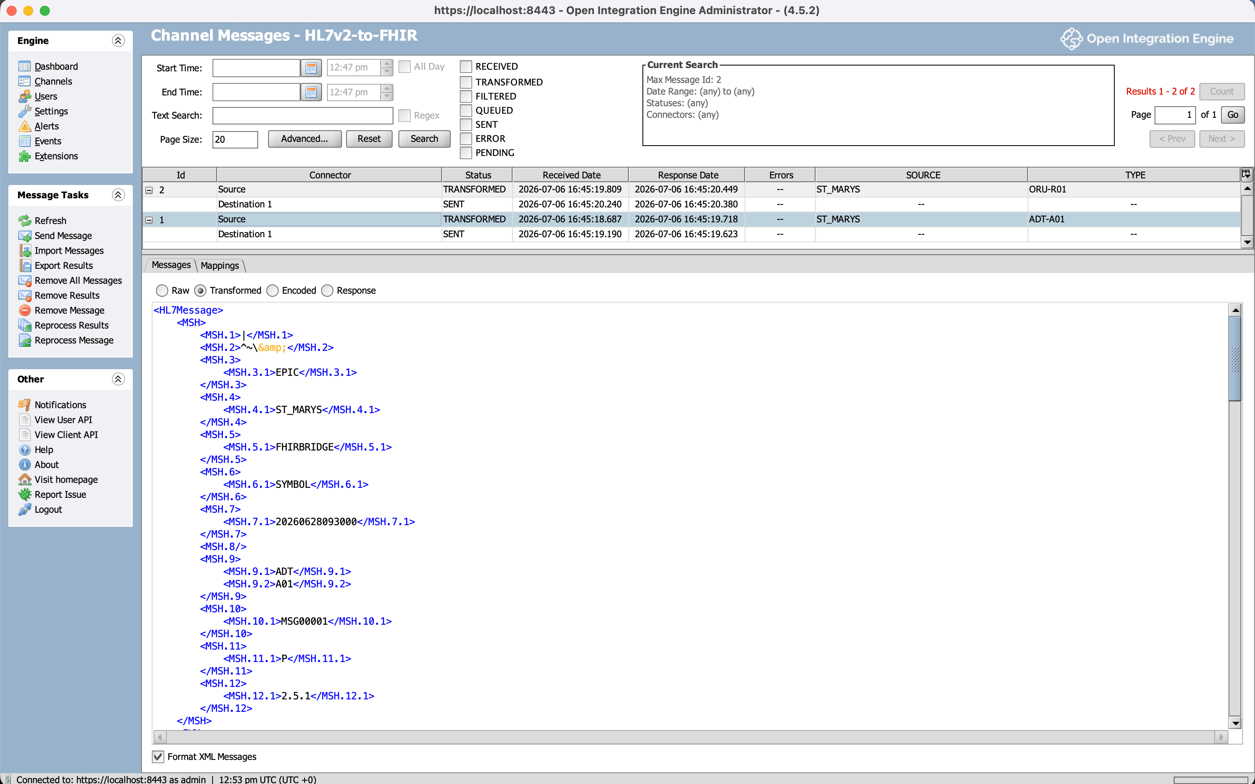This screenshot has height=784, width=1255.
Task: Click the red Remove Message icon
Action: (x=24, y=311)
